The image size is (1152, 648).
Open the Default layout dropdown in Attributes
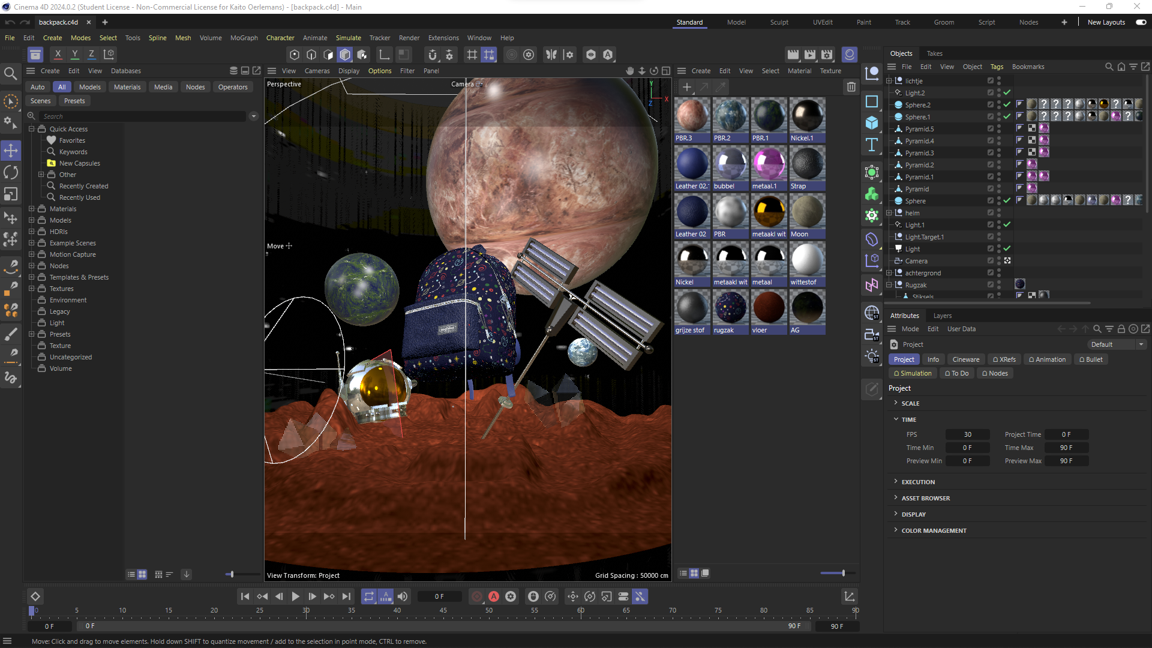pyautogui.click(x=1117, y=344)
